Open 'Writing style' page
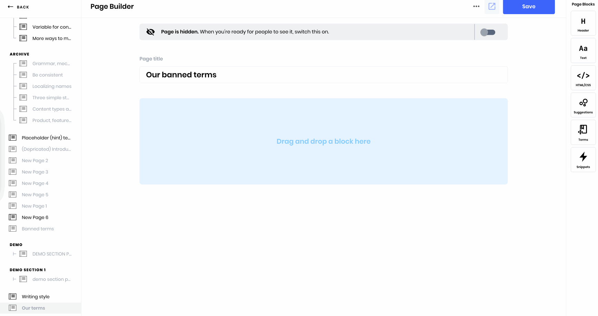The image size is (598, 316). (36, 297)
